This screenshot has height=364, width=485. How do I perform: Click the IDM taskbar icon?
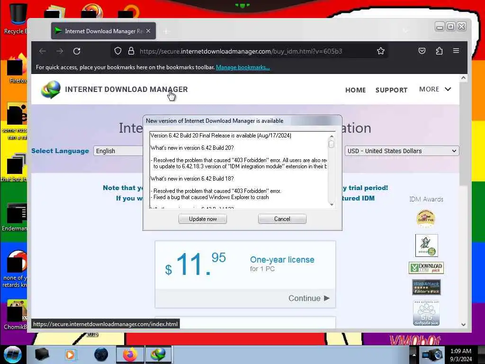(x=158, y=355)
